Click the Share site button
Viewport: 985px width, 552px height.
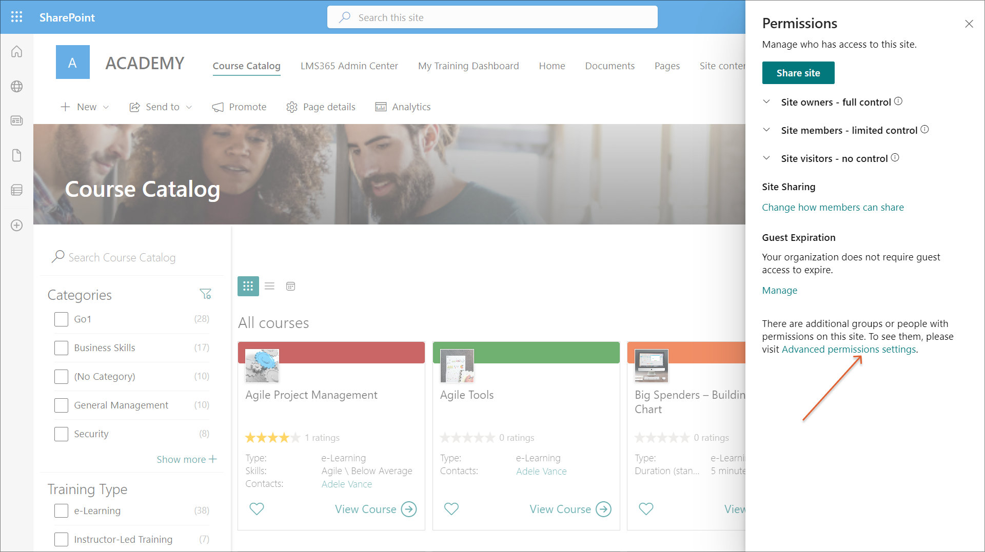click(798, 73)
